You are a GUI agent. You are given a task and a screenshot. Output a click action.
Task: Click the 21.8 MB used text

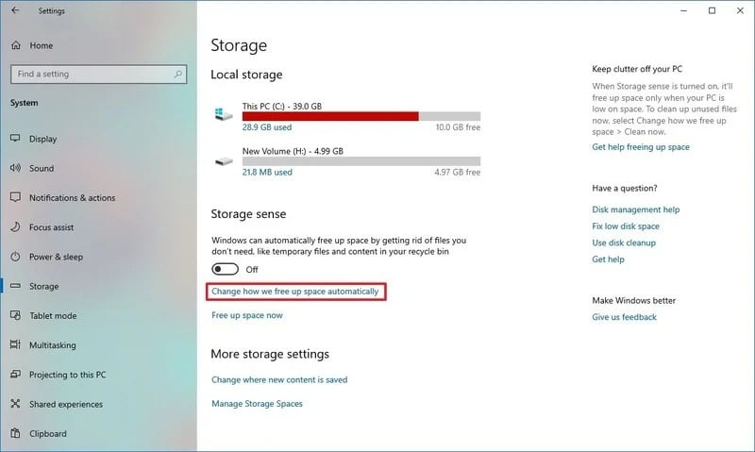pos(267,172)
